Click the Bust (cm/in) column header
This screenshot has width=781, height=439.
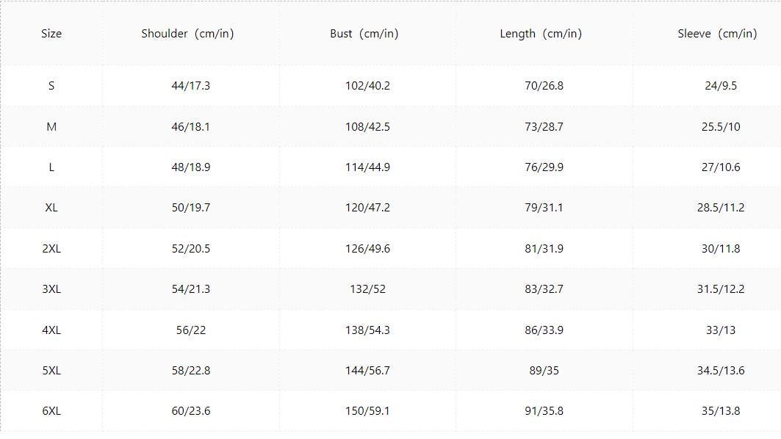[364, 33]
